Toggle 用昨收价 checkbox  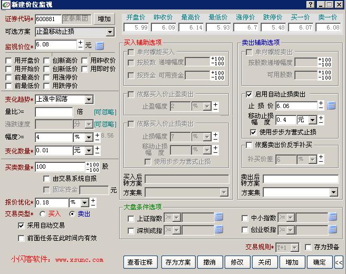(x=84, y=61)
